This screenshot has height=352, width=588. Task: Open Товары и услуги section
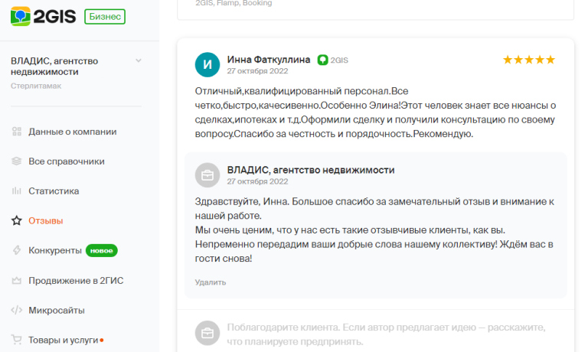[x=64, y=340]
